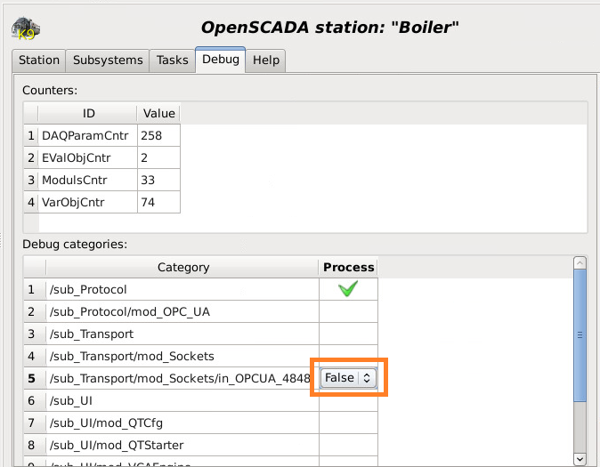The width and height of the screenshot is (600, 467).
Task: Click the Process column header
Action: [348, 267]
